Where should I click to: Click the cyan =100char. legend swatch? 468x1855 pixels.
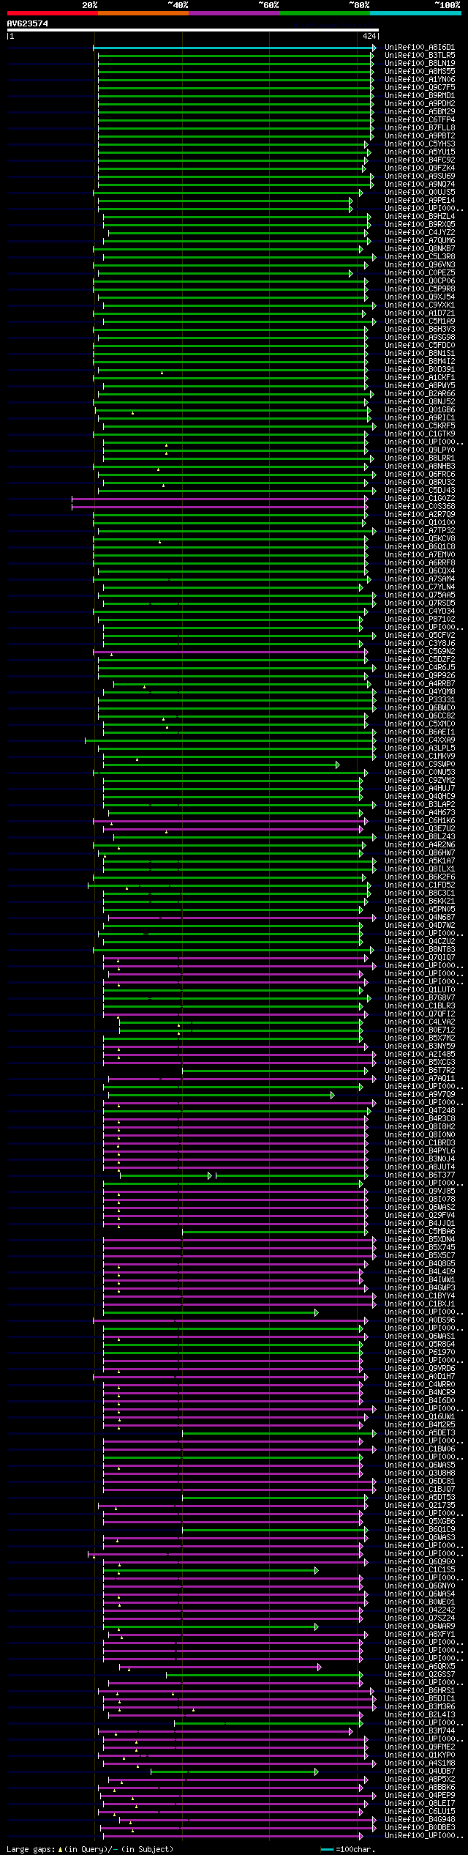click(327, 1850)
